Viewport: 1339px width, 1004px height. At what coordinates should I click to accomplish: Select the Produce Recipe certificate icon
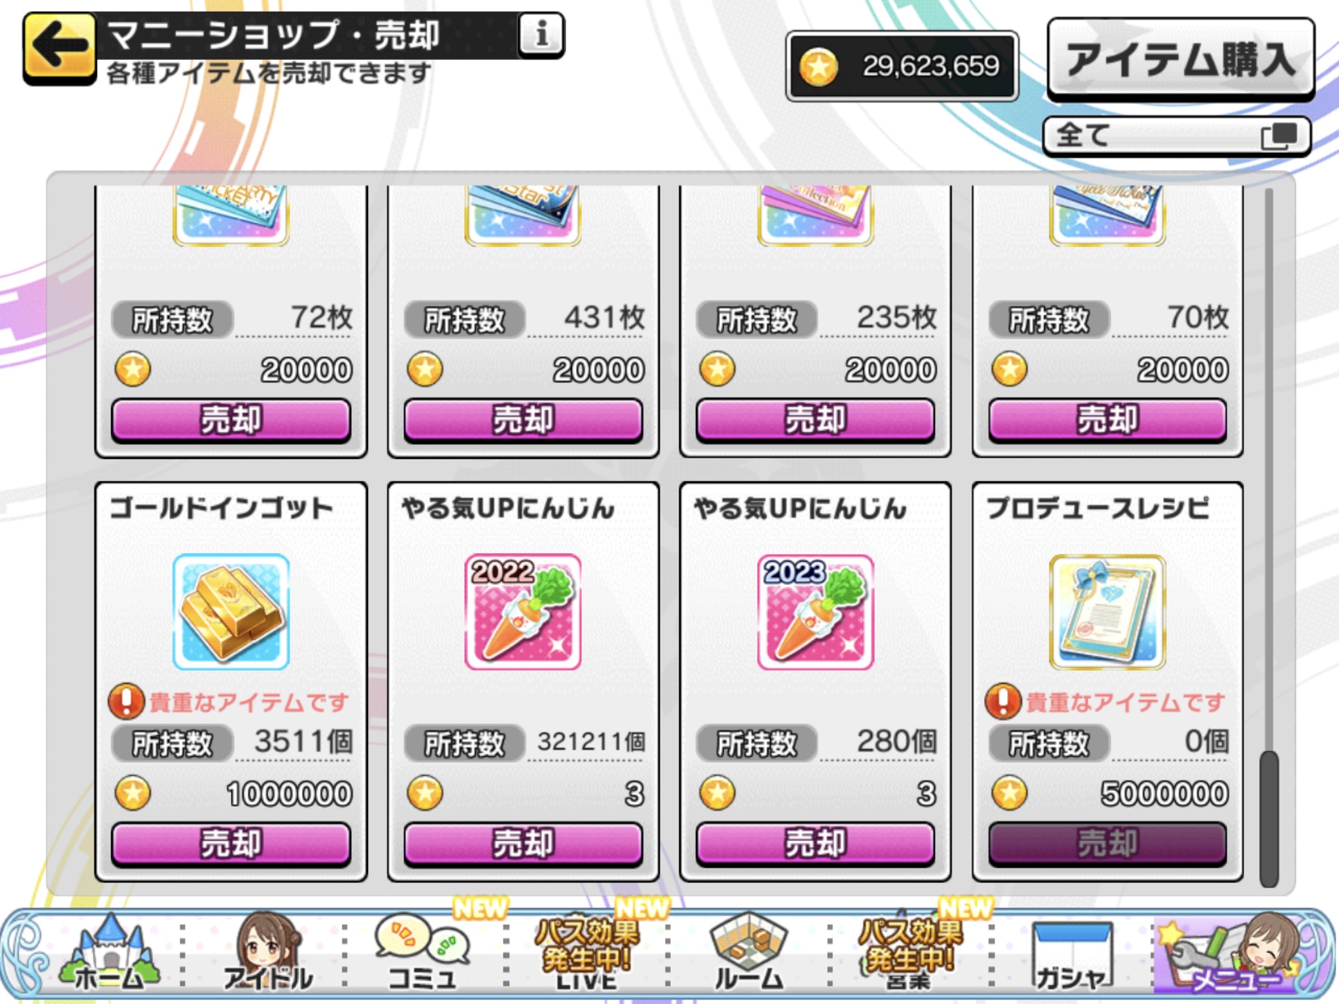click(x=1108, y=612)
